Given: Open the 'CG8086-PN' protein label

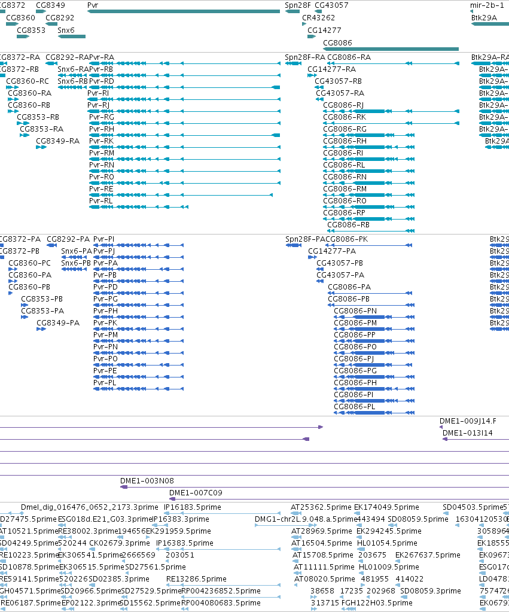Looking at the screenshot, I should tap(356, 310).
